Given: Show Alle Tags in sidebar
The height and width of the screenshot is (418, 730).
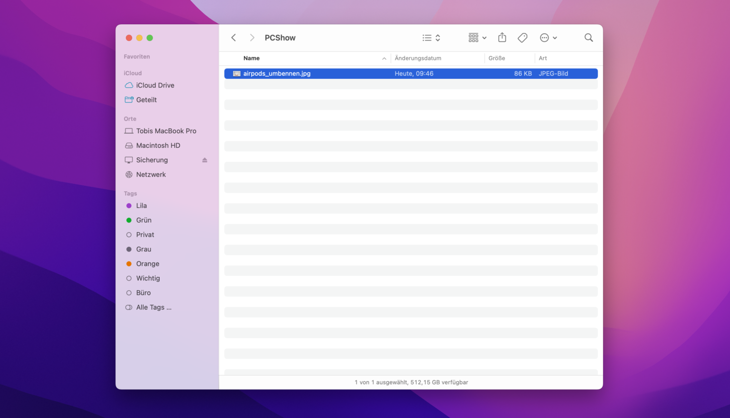Looking at the screenshot, I should click(x=154, y=308).
